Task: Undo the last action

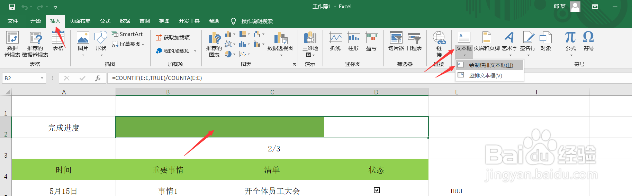Action: (25, 7)
